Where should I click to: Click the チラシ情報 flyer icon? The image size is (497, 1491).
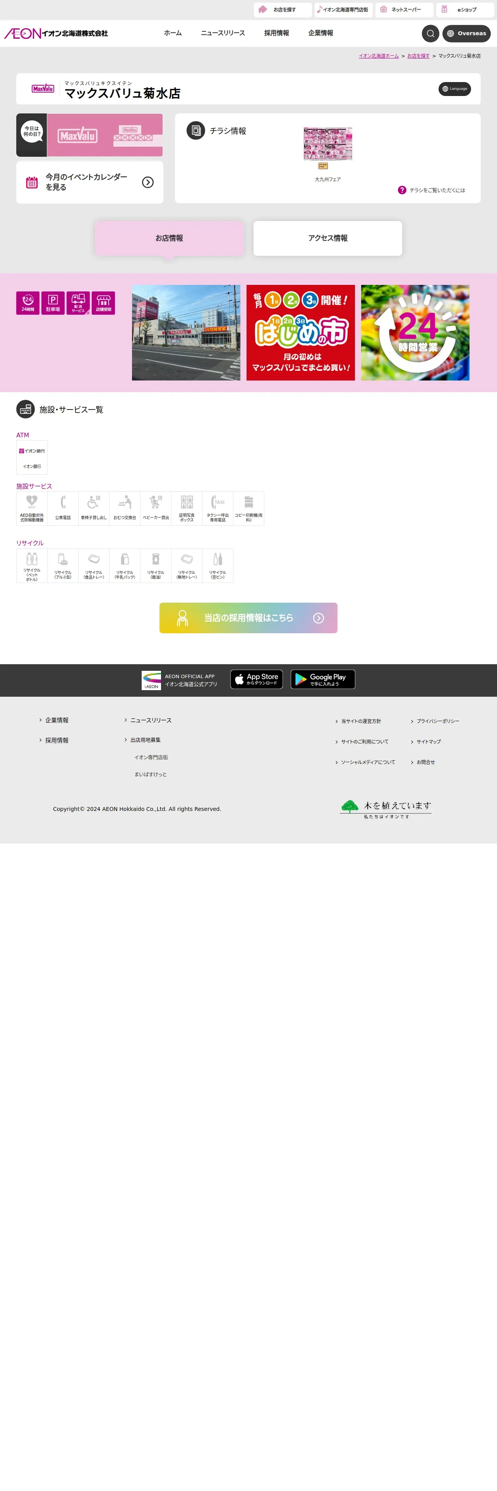coord(195,130)
